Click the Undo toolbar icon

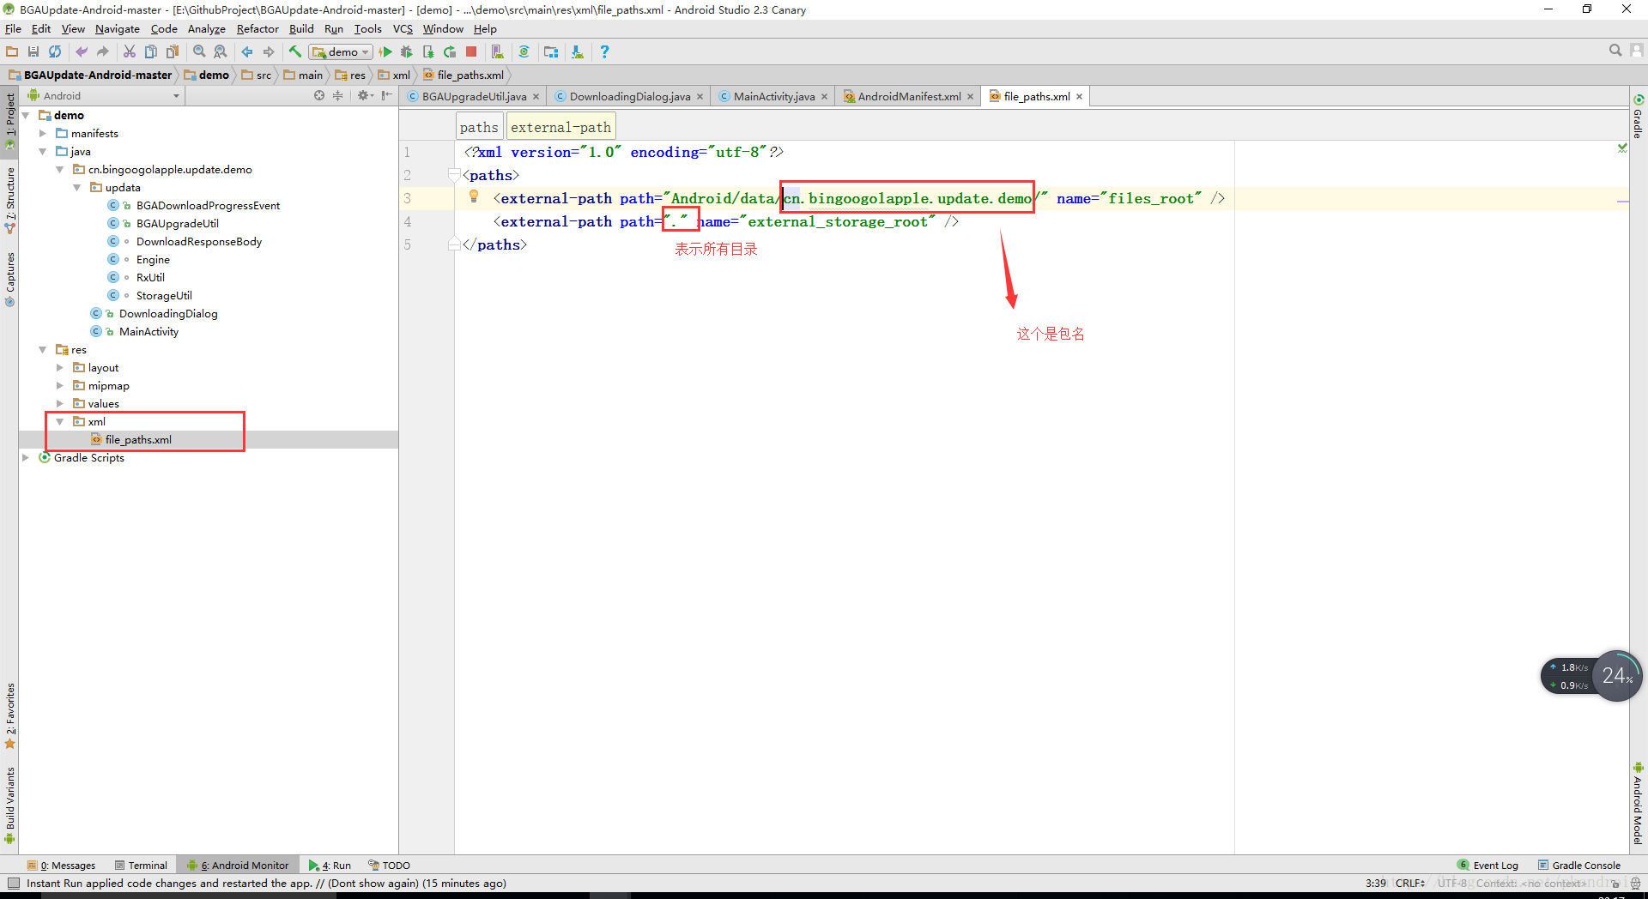[82, 51]
